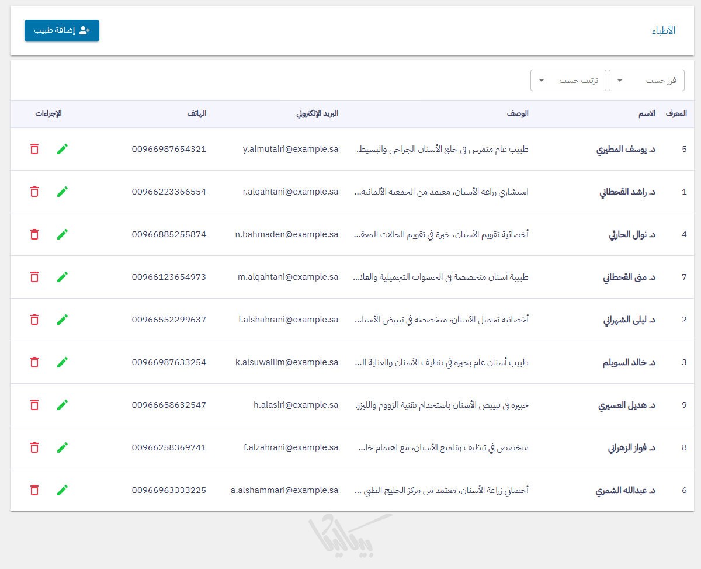Click phone number 00966658632547
Image resolution: width=701 pixels, height=569 pixels.
(x=169, y=405)
